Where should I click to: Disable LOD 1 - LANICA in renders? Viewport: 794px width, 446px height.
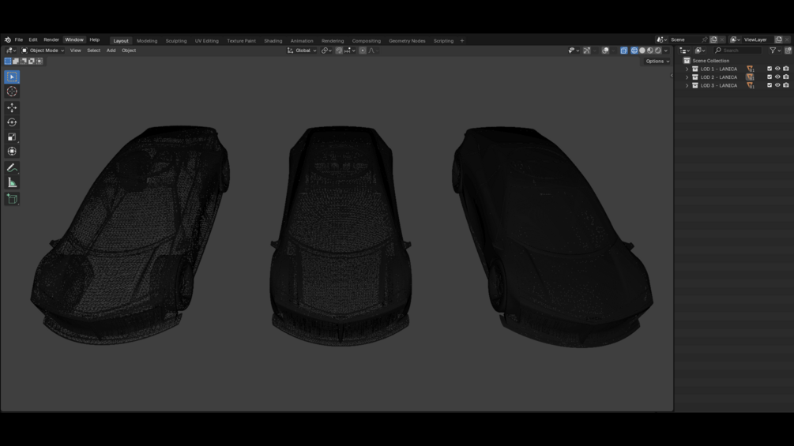click(x=786, y=69)
